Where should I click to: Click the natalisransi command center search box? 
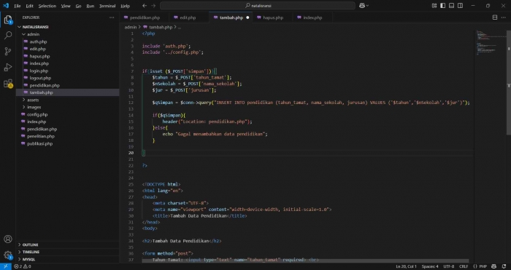258,6
